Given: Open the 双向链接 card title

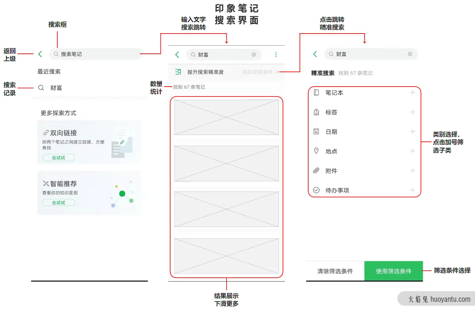Looking at the screenshot, I should (x=63, y=133).
